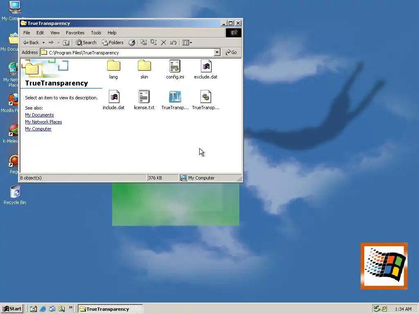The height and width of the screenshot is (314, 419).
Task: Select the blue TrueTransparency application icon
Action: 175,100
